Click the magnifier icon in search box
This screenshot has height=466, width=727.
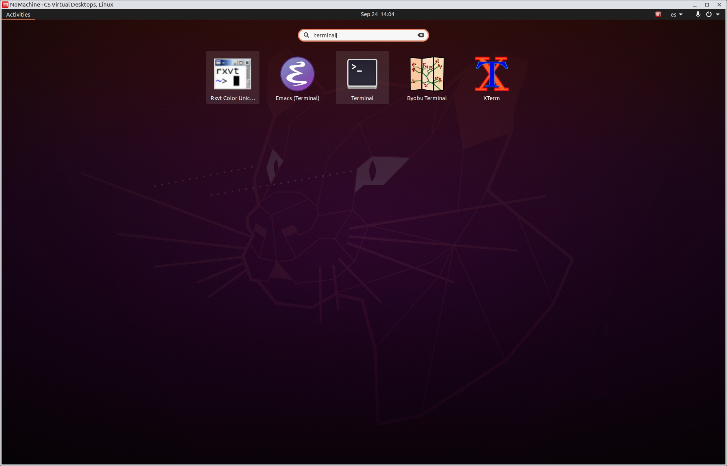(x=306, y=35)
